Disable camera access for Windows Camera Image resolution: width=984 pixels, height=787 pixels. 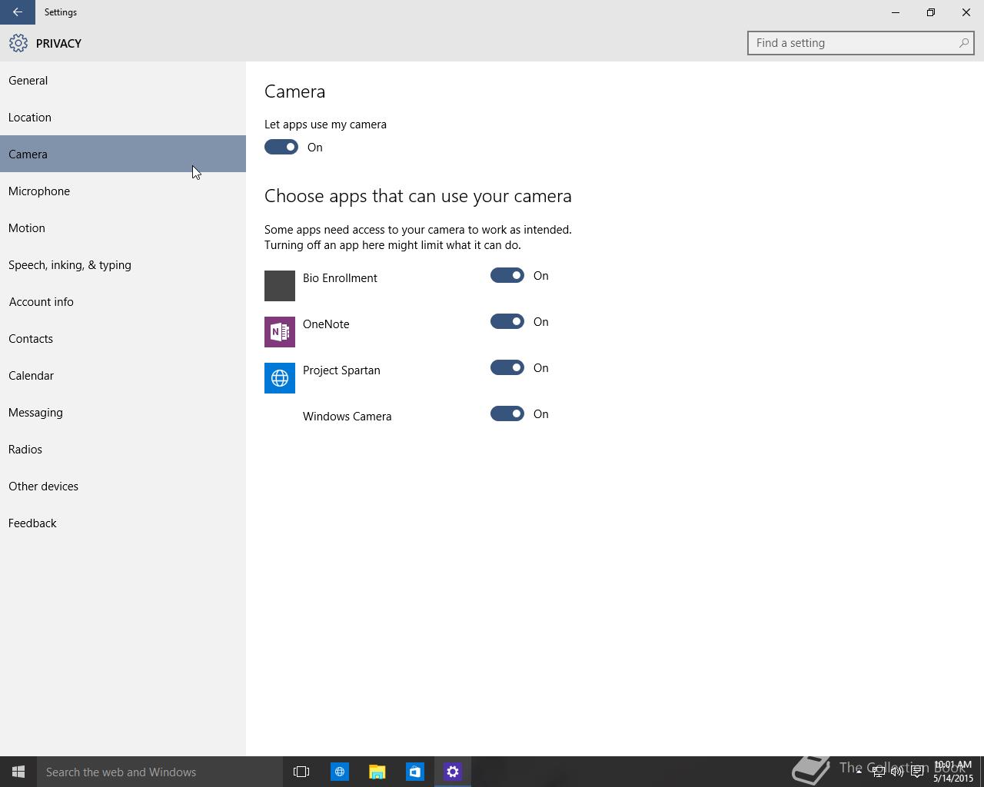click(x=507, y=413)
